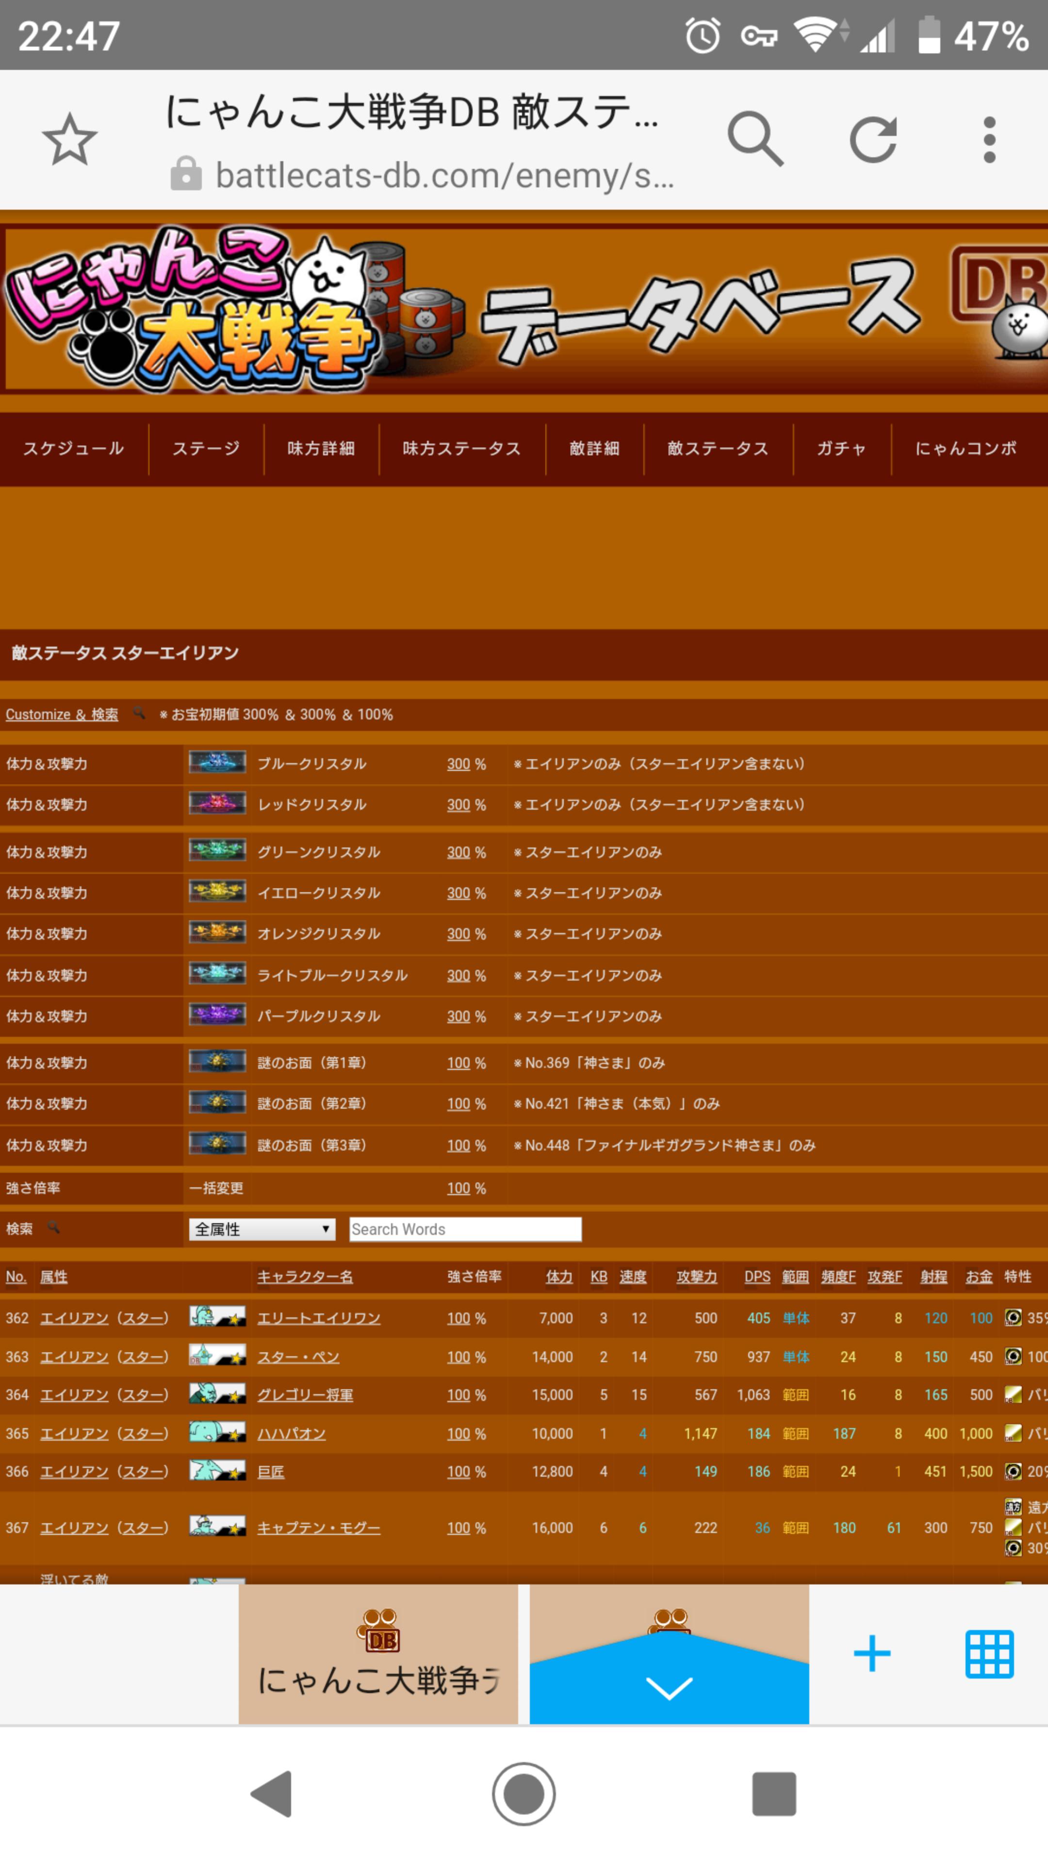Viewport: 1048px width, 1864px height.
Task: Open the 敵ステータス menu item
Action: 718,449
